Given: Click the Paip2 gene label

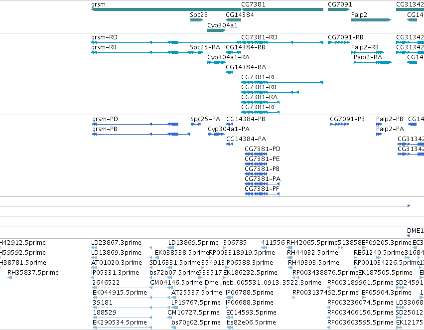Looking at the screenshot, I should coord(359,15).
